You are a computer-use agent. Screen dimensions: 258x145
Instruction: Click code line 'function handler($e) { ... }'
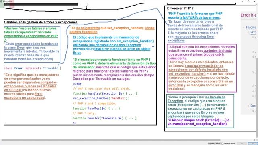[96, 108]
